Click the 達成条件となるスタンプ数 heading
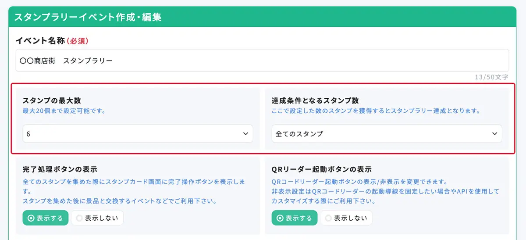The width and height of the screenshot is (526, 240). (315, 100)
